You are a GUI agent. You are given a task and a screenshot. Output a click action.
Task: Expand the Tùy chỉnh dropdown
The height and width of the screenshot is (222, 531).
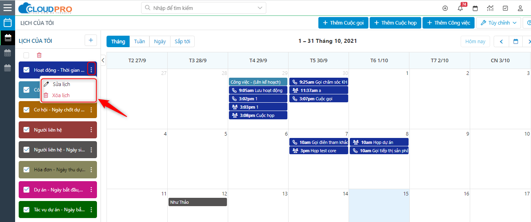(499, 23)
